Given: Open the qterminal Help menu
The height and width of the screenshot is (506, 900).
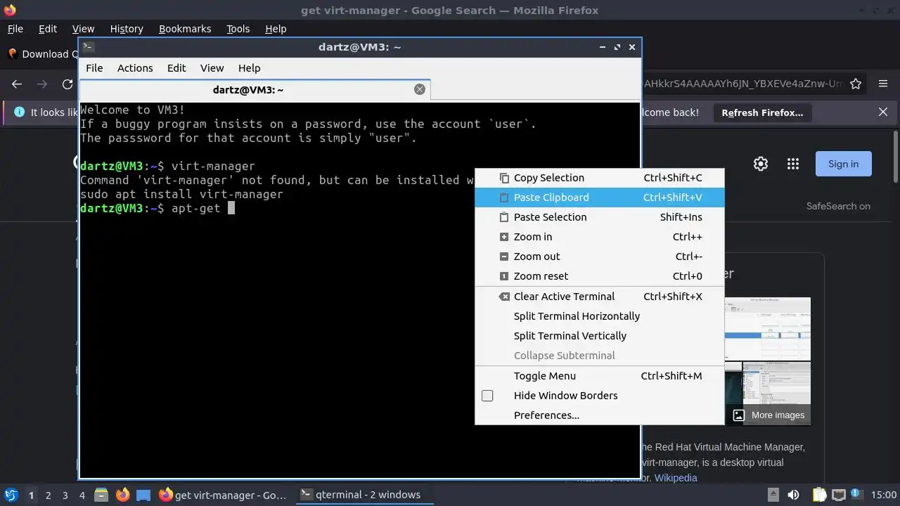Looking at the screenshot, I should point(250,68).
